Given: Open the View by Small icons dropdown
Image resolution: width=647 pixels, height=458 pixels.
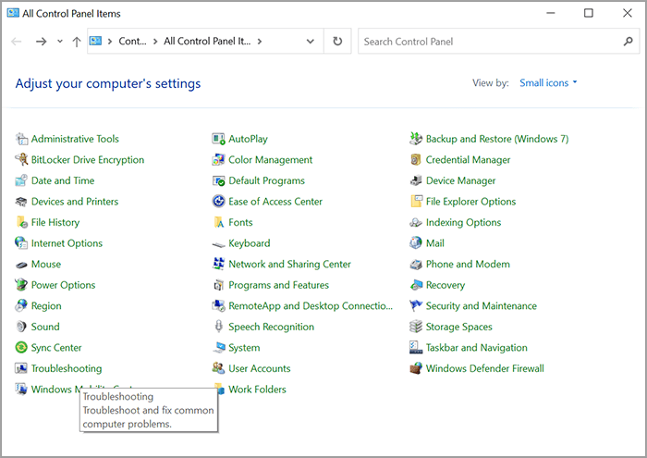Looking at the screenshot, I should coord(548,83).
